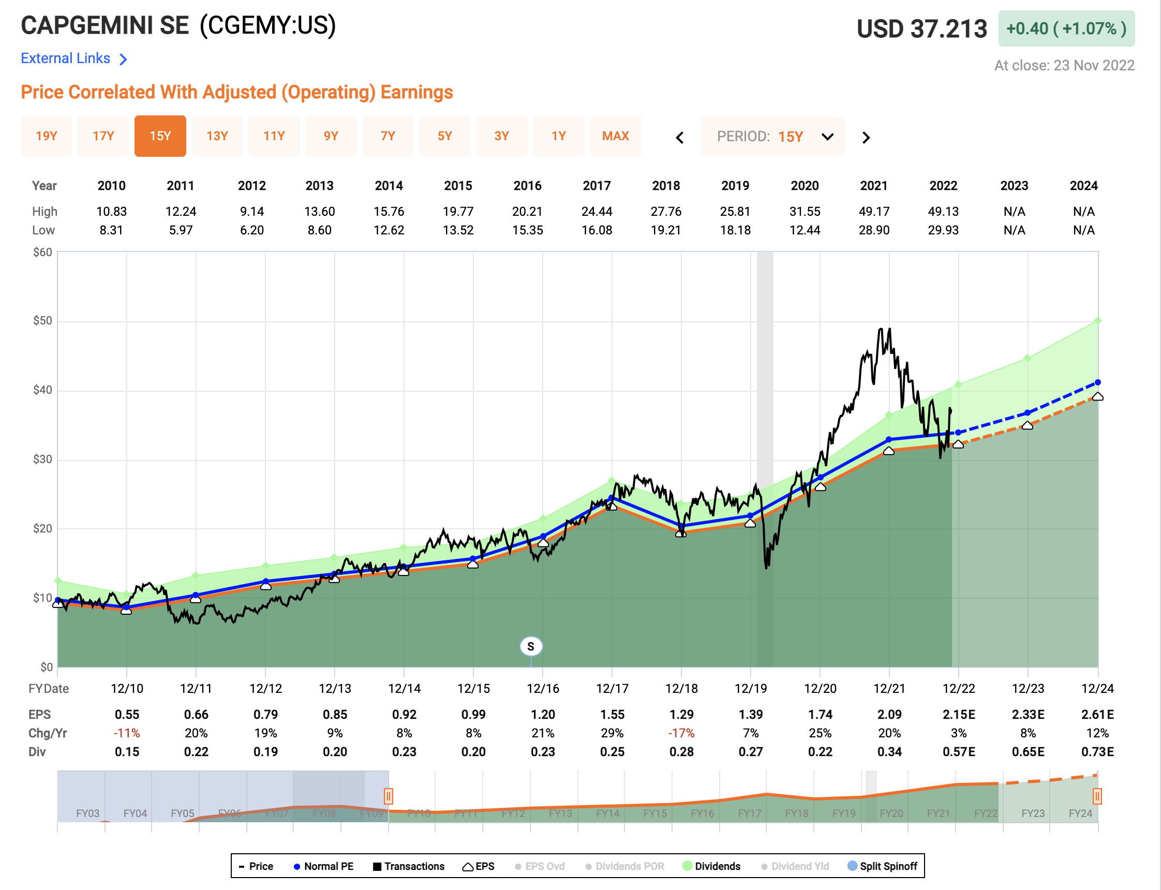The height and width of the screenshot is (890, 1161).
Task: Click the Normal PE dot at 12/21
Action: coord(889,440)
